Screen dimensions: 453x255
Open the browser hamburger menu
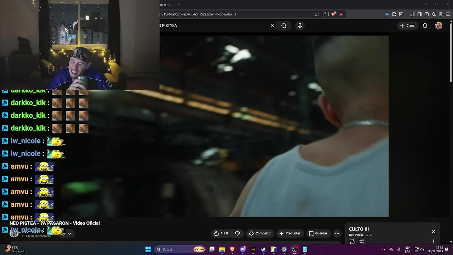point(448,14)
